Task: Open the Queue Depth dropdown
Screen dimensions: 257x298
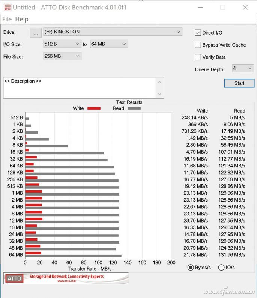Action: pos(243,68)
